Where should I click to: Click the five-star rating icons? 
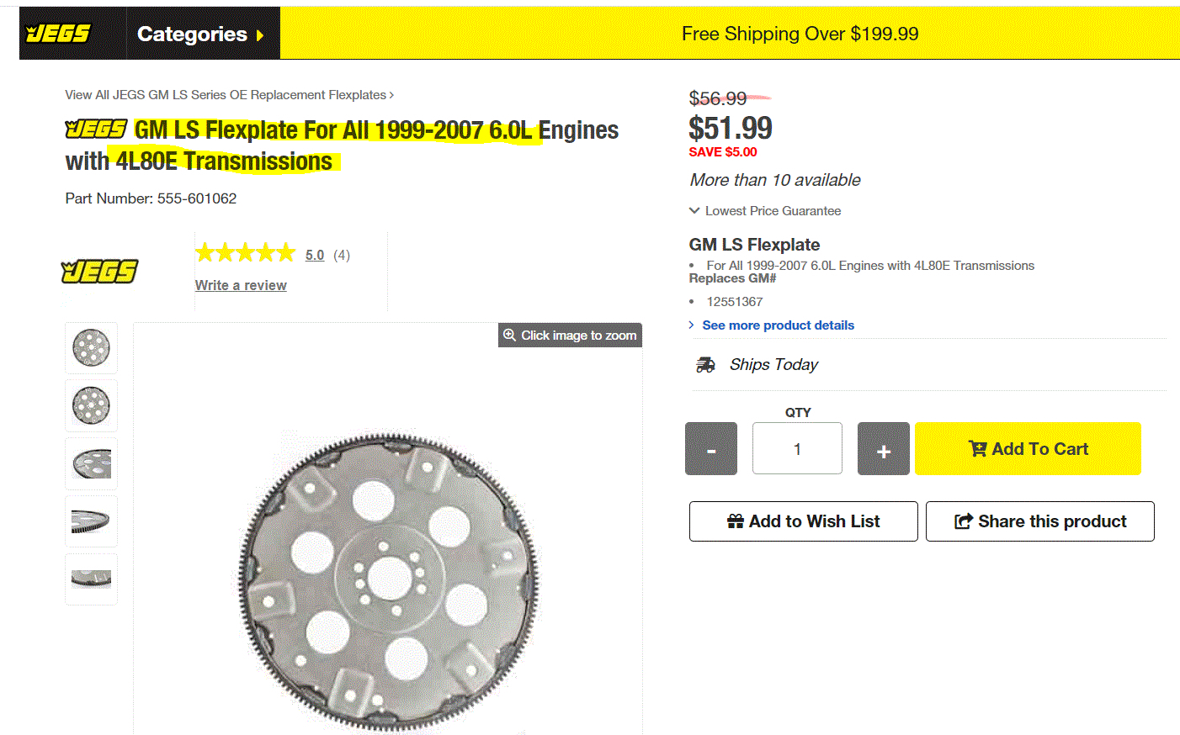[245, 253]
